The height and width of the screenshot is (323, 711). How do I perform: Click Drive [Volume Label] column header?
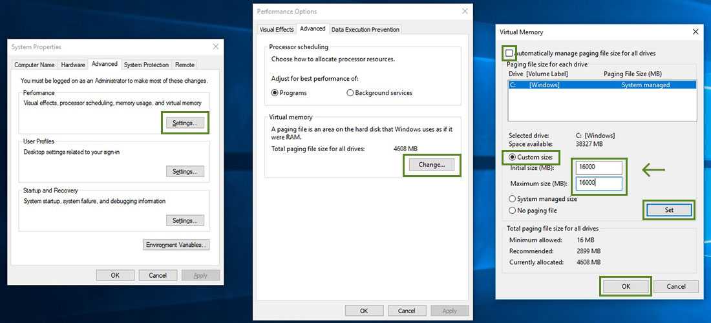(x=538, y=74)
